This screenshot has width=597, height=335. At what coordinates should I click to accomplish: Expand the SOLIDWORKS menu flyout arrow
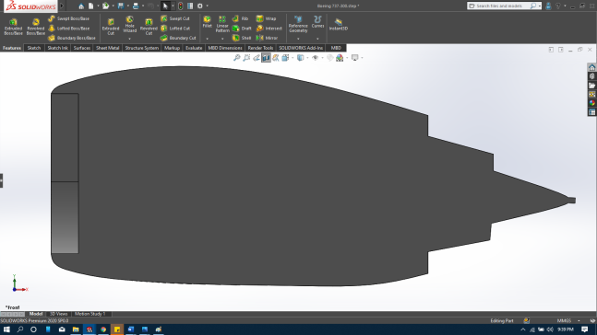62,6
